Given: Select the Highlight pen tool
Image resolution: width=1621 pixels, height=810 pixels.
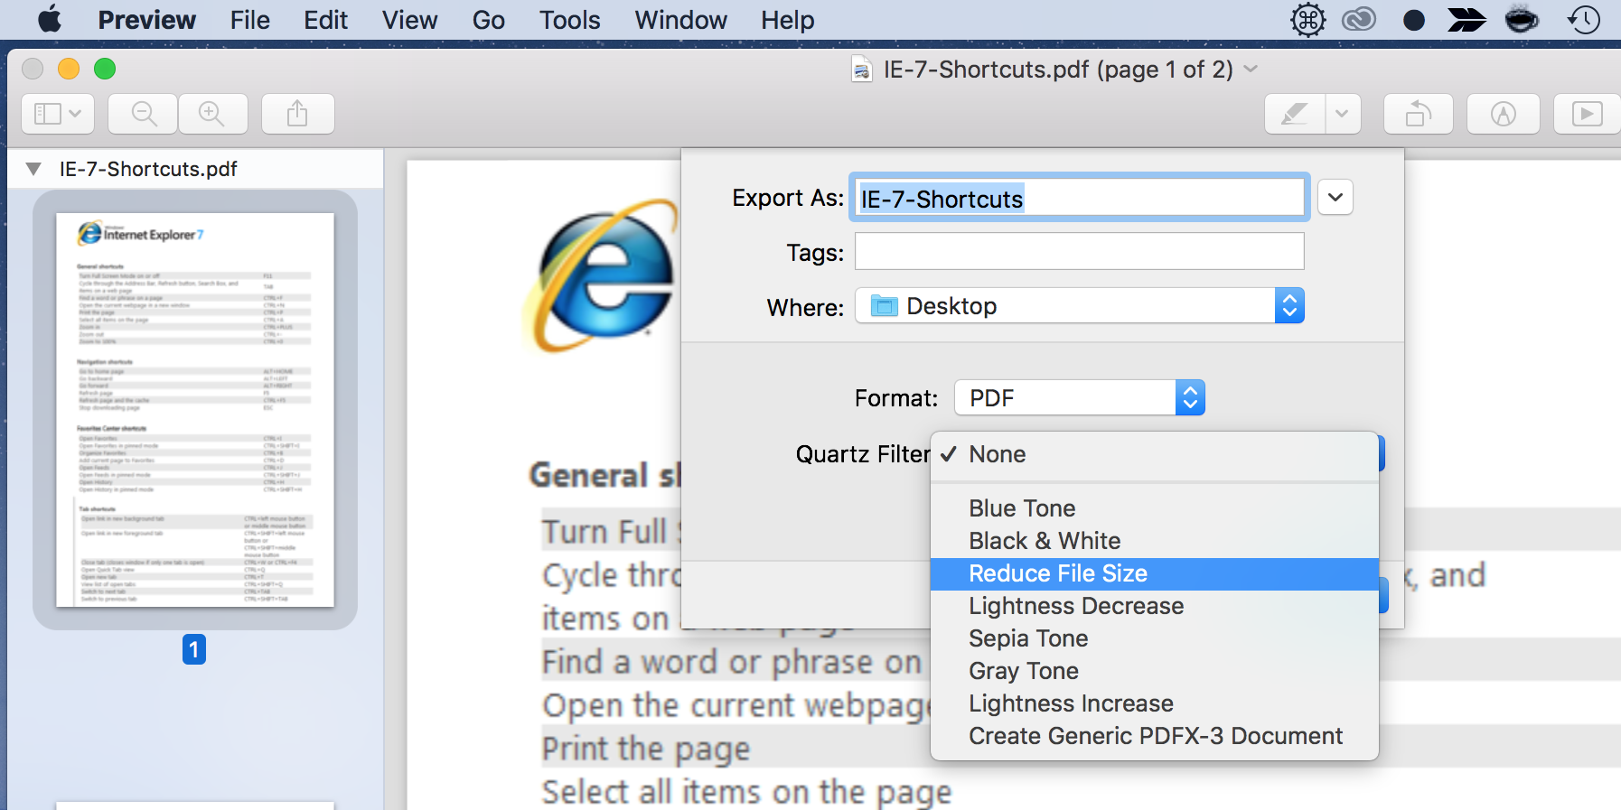Looking at the screenshot, I should tap(1295, 114).
